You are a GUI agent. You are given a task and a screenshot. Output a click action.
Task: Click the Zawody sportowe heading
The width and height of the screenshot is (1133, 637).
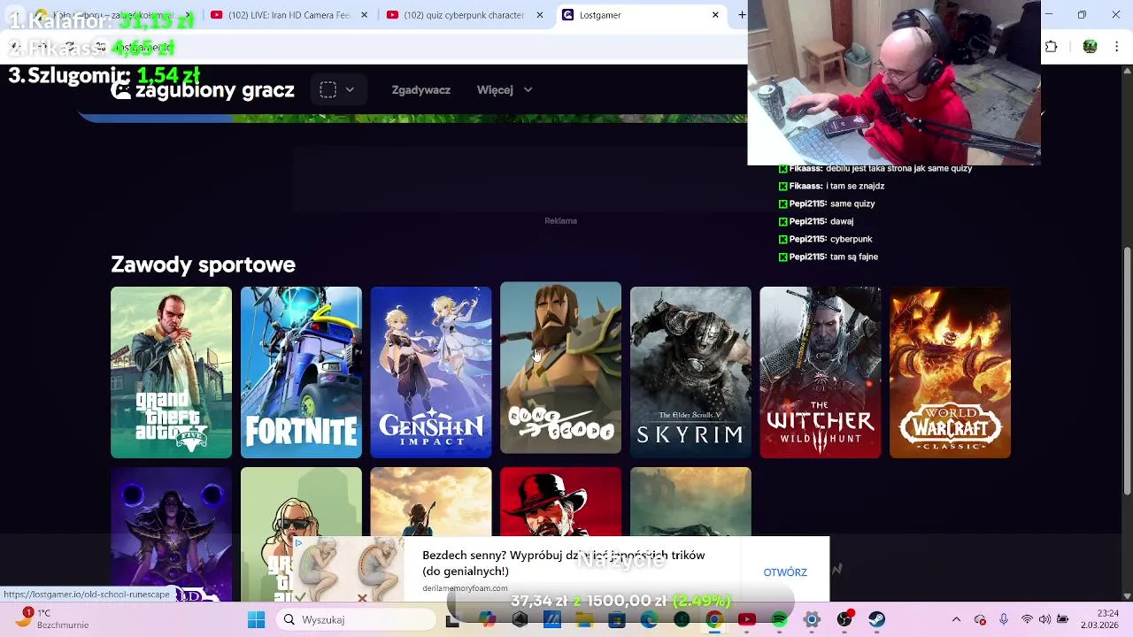coord(203,265)
